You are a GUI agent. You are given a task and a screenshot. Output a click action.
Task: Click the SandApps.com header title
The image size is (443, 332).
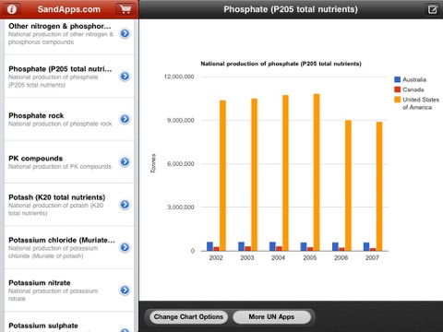point(69,9)
